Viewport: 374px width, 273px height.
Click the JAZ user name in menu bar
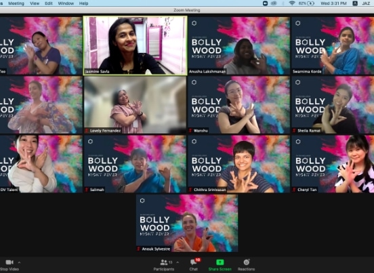(366, 3)
